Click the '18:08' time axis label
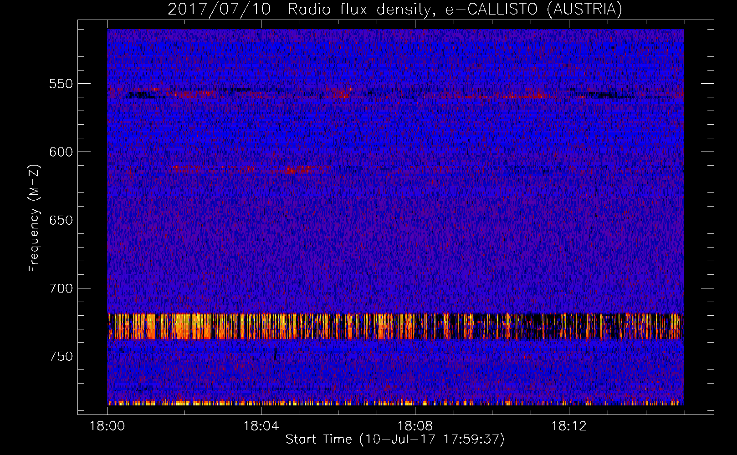This screenshot has height=455, width=737. coord(415,426)
